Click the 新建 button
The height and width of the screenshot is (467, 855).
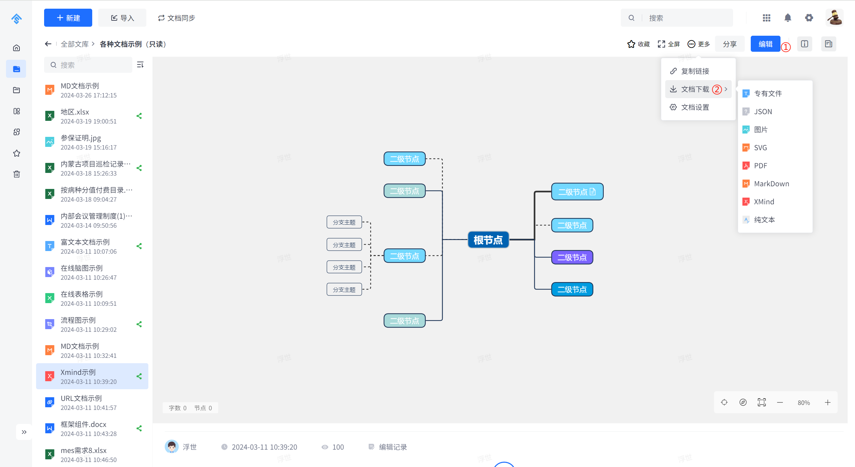coord(68,18)
